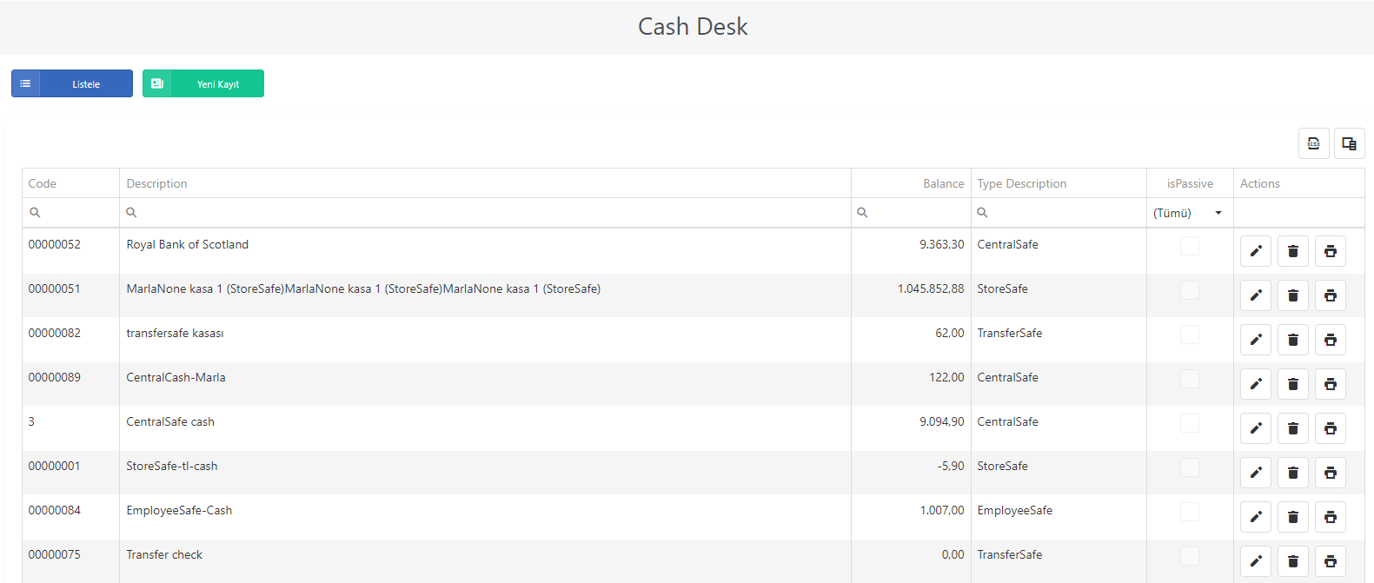Viewport: 1374px width, 583px height.
Task: Toggle isPassive checkbox for Royal Bank of Scotland
Action: pyautogui.click(x=1190, y=246)
